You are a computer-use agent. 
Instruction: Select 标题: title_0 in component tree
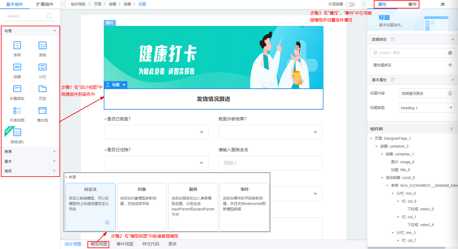click(x=400, y=170)
